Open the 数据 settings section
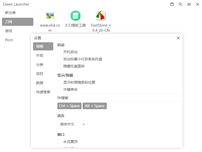This screenshot has width=202, height=152. coord(40,83)
